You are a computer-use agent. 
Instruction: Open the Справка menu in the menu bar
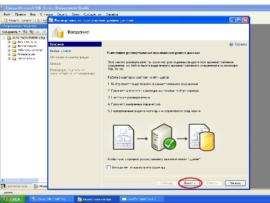(x=112, y=14)
